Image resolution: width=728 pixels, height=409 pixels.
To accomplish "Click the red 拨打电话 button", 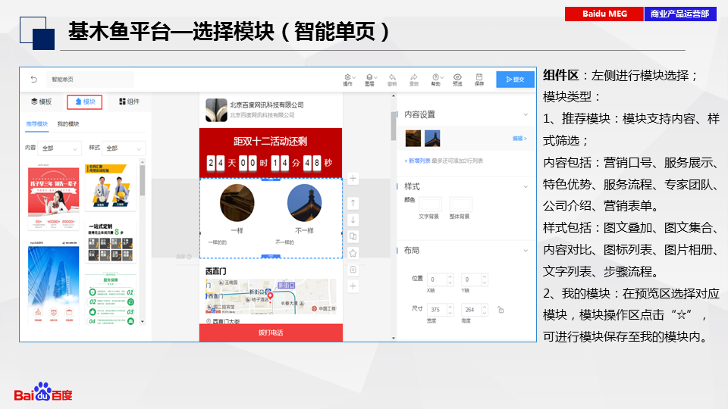I will [271, 333].
